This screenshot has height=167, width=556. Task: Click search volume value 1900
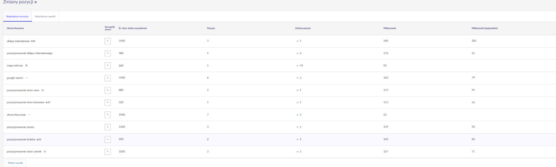(122, 114)
